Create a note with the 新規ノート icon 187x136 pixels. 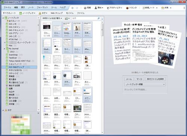144,8
